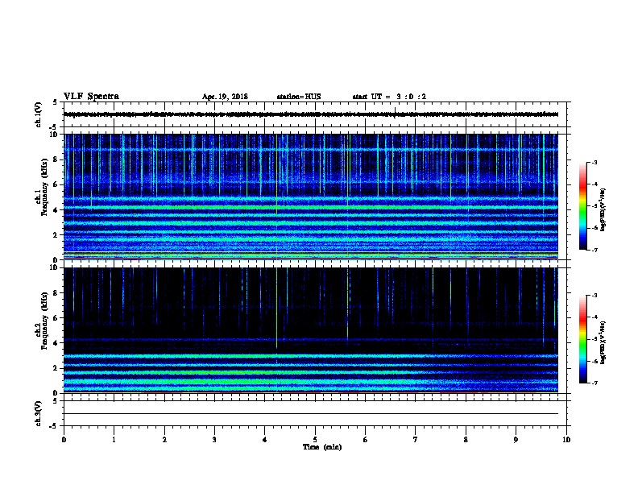Click the "ch.3(V)" axis label

(38, 413)
